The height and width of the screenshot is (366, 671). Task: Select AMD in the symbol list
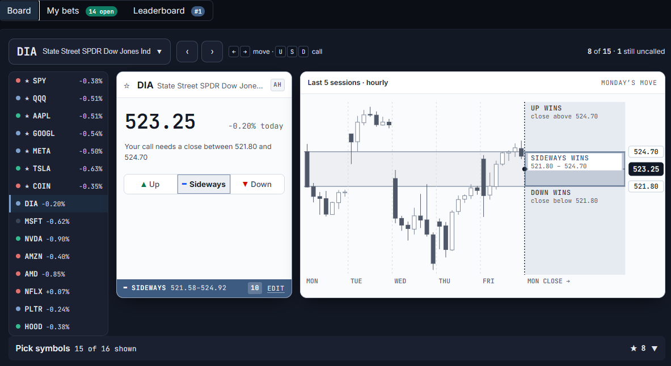tap(58, 274)
